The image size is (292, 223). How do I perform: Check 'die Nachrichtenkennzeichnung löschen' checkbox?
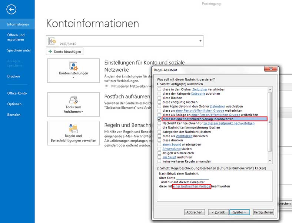click(x=159, y=128)
